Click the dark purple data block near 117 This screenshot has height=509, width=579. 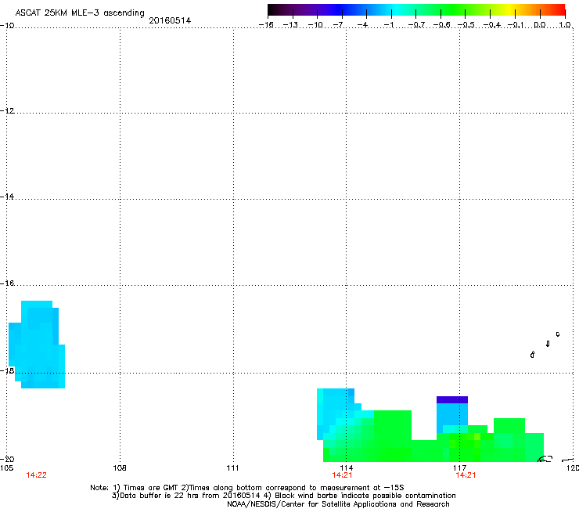click(x=452, y=400)
